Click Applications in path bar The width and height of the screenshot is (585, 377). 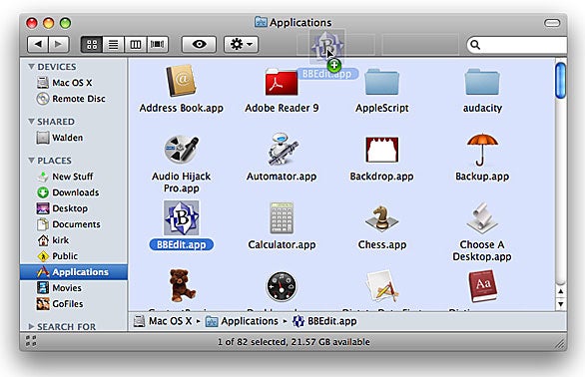click(243, 321)
